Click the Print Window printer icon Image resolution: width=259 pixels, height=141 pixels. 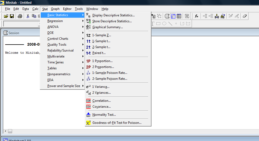[x=20, y=16]
